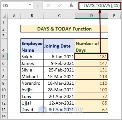Click the date cell 28-Mar-2021
The width and height of the screenshot is (122, 120).
click(59, 89)
